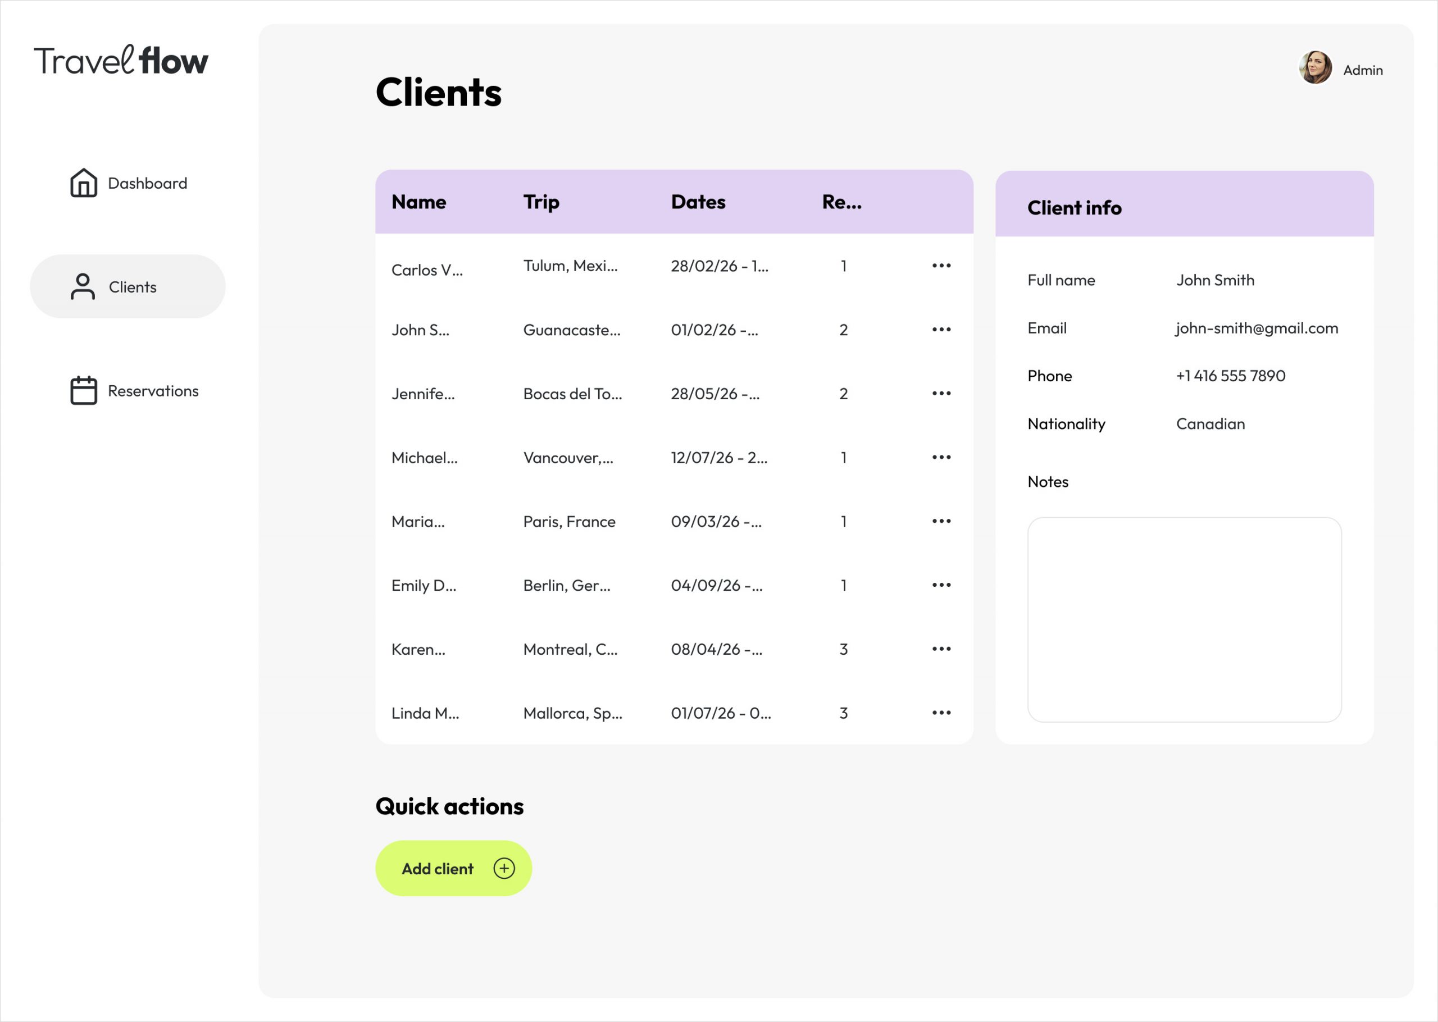Open row options for Emily D...
Image resolution: width=1438 pixels, height=1022 pixels.
point(941,585)
